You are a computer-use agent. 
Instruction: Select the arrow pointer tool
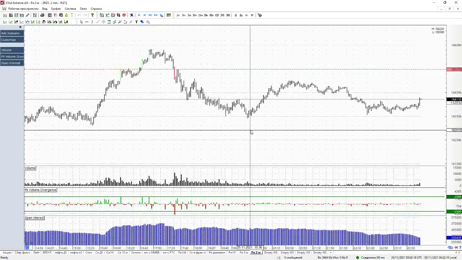[81, 22]
